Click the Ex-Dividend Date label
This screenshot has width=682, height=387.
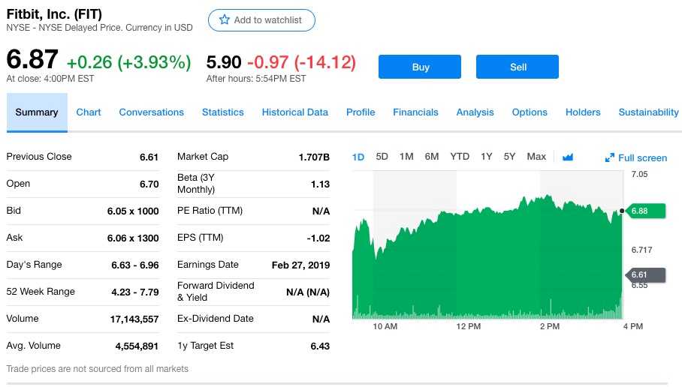[215, 318]
